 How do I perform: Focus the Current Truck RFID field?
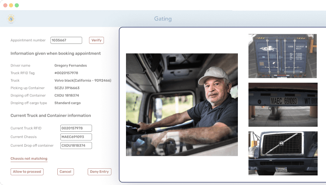(76, 128)
